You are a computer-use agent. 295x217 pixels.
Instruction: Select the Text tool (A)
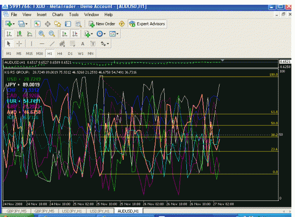(83, 44)
